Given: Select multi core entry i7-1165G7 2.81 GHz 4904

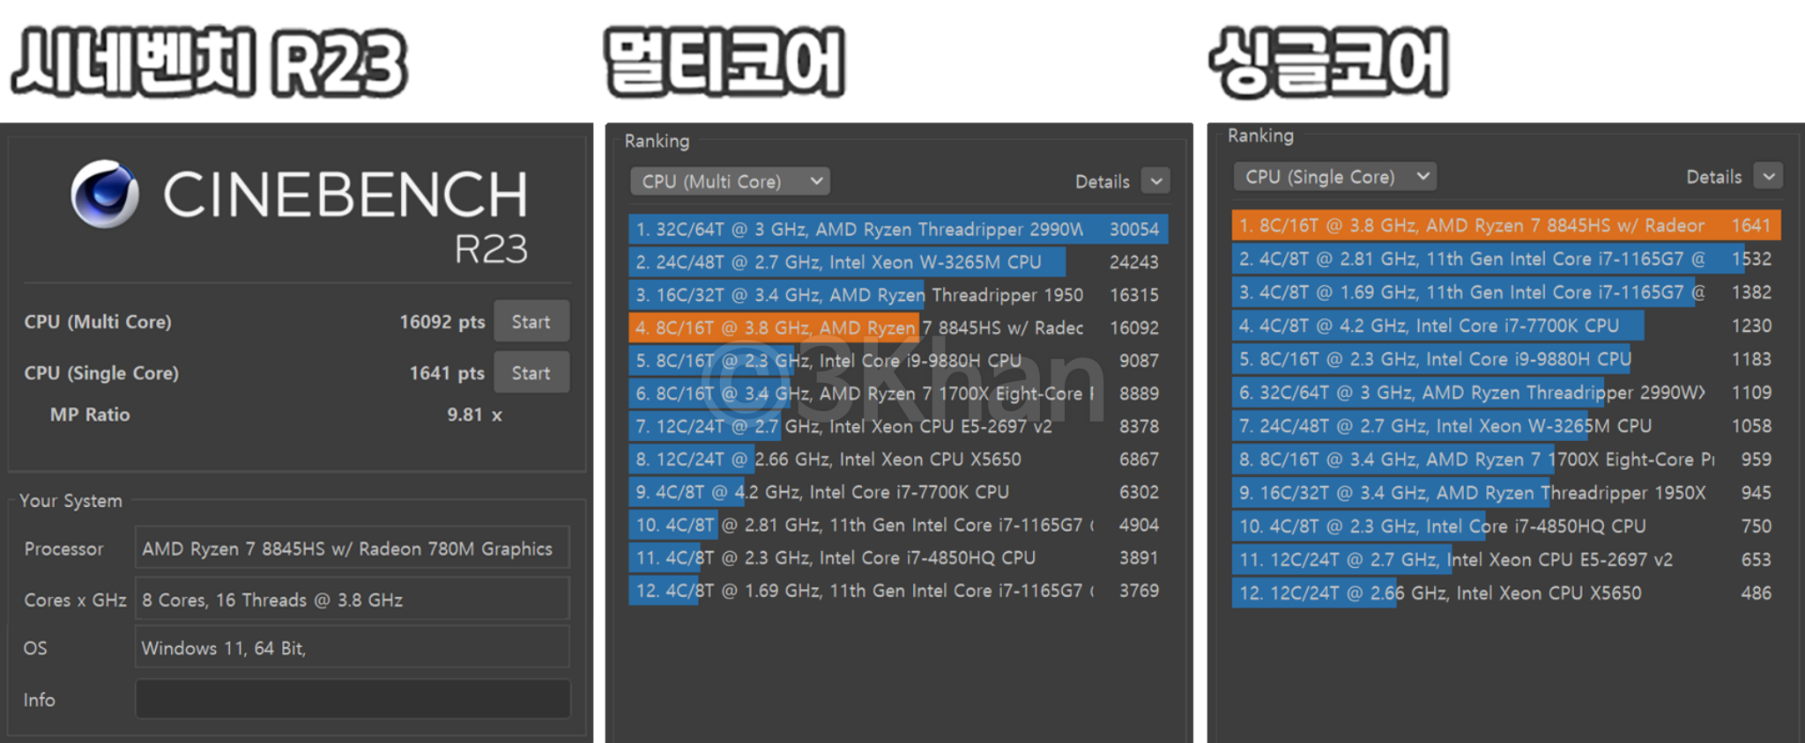Looking at the screenshot, I should pyautogui.click(x=898, y=525).
